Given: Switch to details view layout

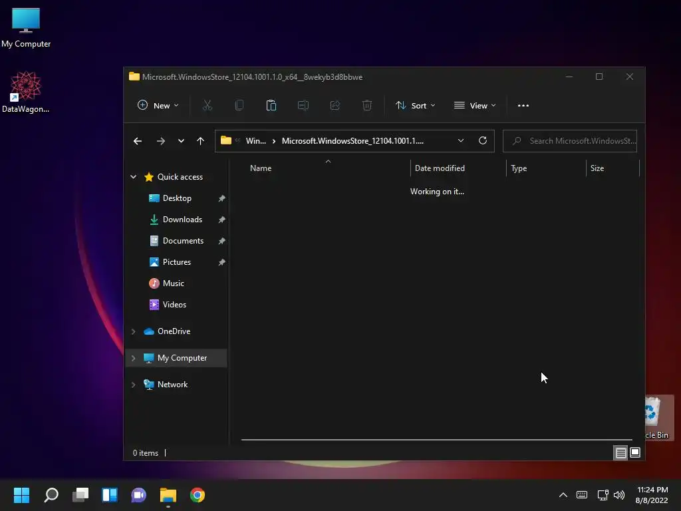Looking at the screenshot, I should click(x=620, y=452).
